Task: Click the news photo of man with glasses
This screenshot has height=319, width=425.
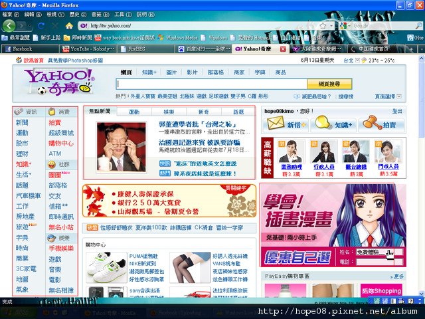Action: point(121,147)
